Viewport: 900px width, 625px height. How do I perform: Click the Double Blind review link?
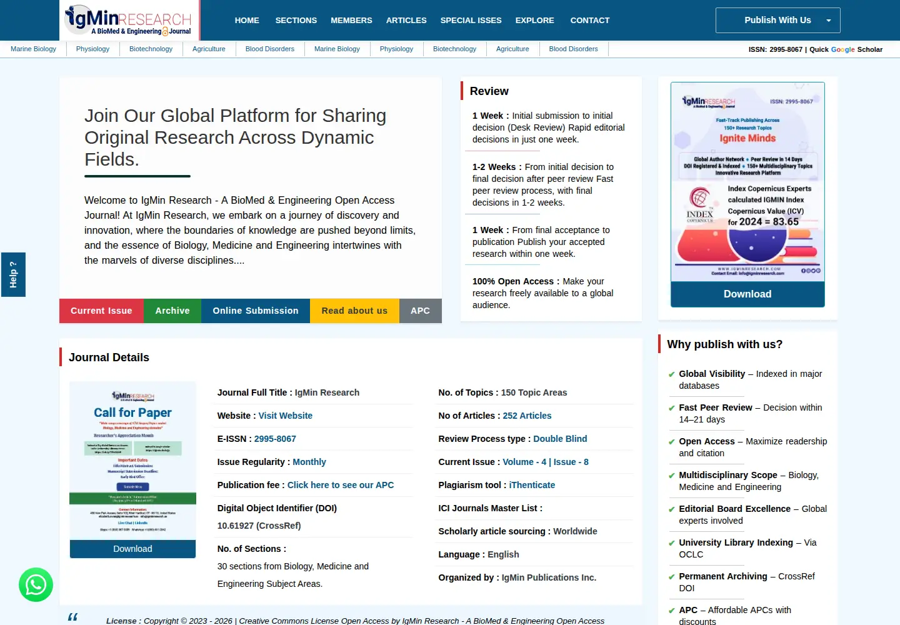[560, 439]
